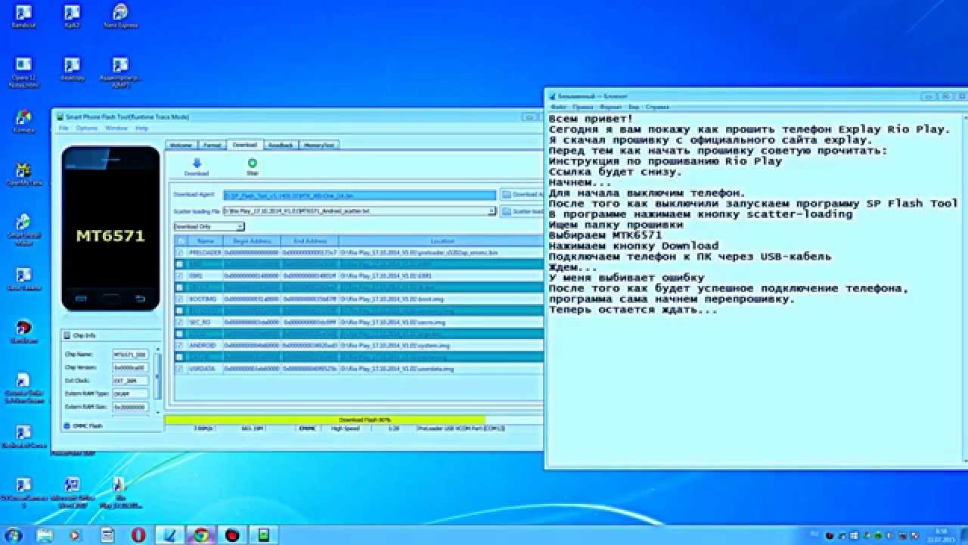The image size is (968, 545).
Task: Click the Name column header
Action: [x=206, y=241]
